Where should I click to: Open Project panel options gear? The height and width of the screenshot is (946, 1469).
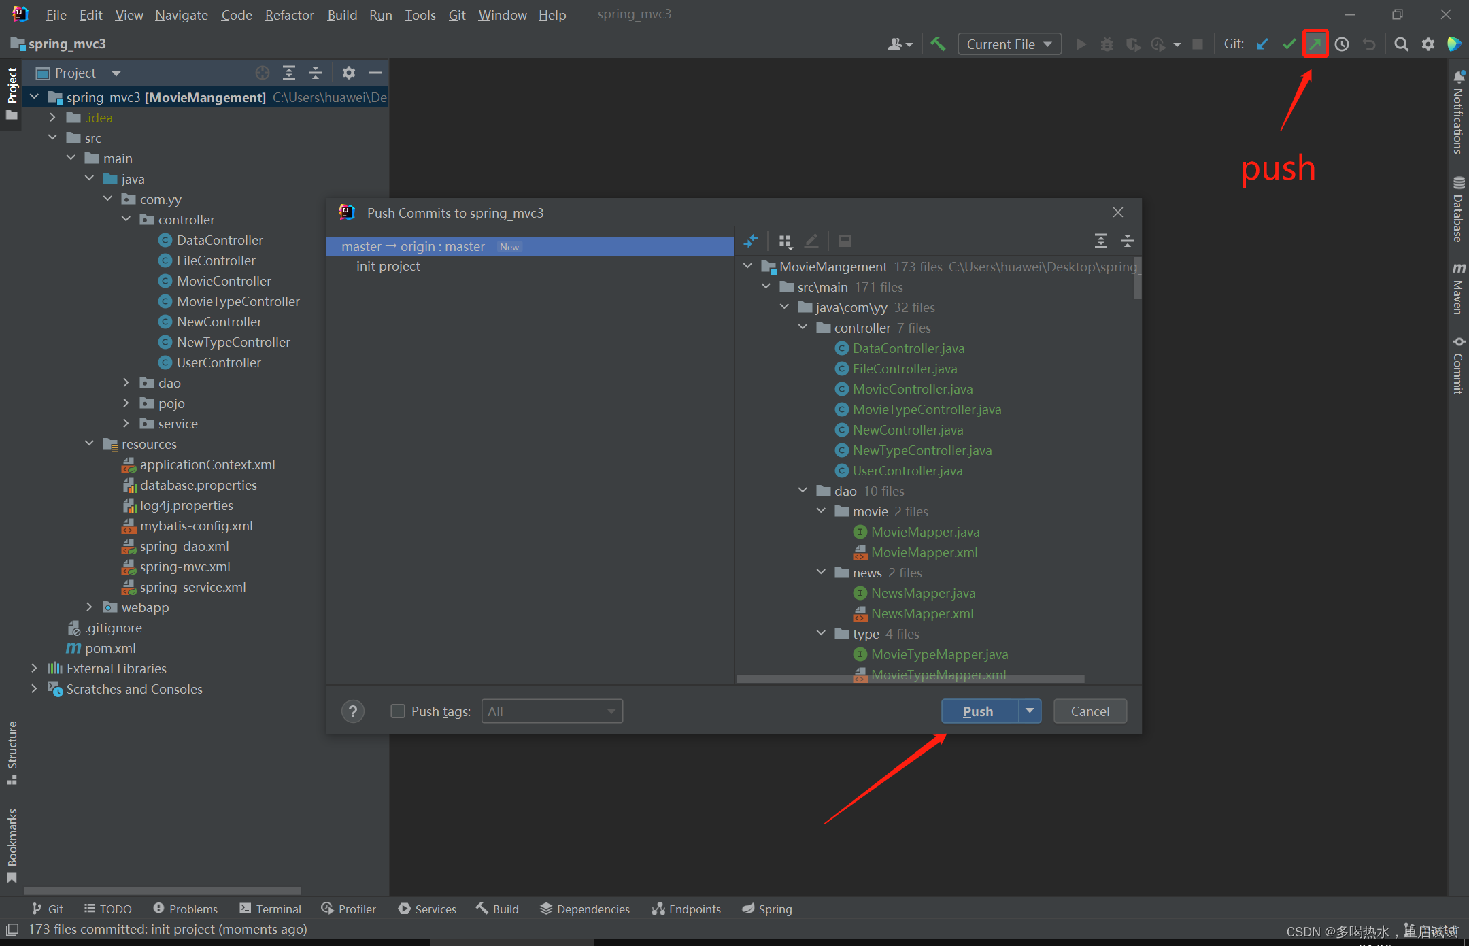349,73
